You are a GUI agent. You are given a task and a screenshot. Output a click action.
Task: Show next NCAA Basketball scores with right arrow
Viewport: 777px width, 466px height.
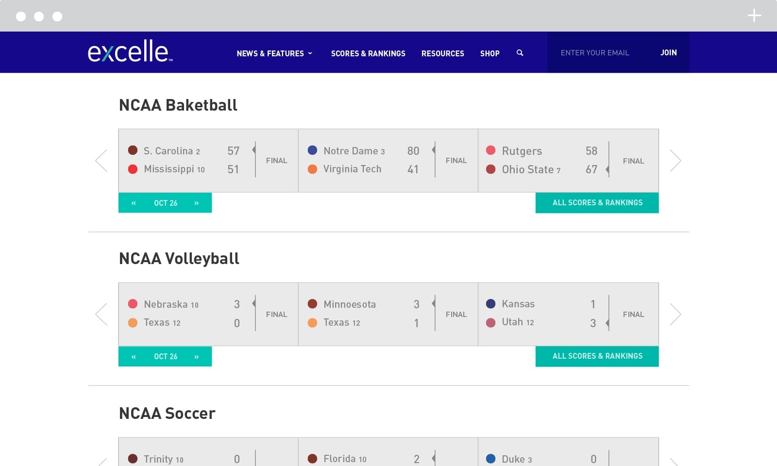pyautogui.click(x=676, y=161)
